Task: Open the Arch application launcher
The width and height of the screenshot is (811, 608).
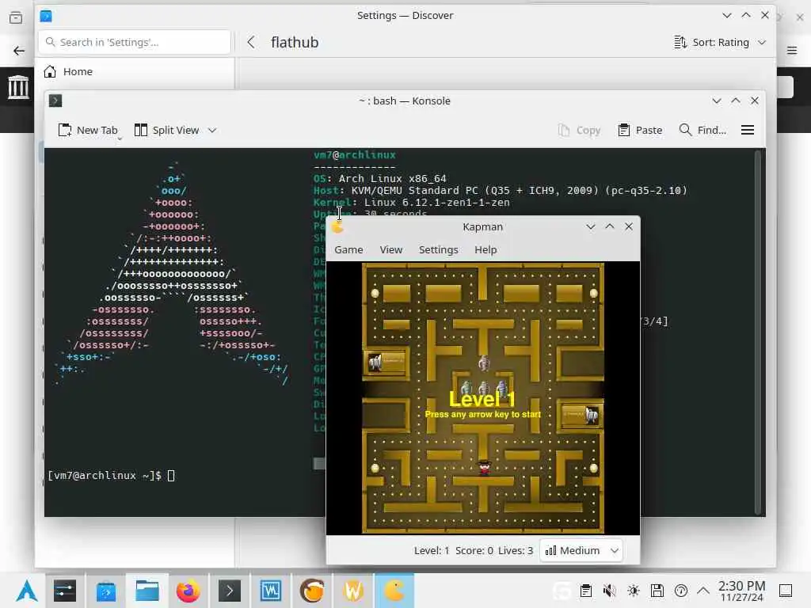Action: tap(26, 591)
